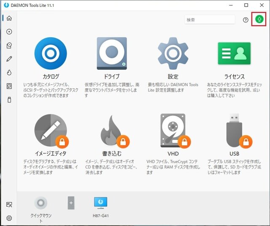The height and width of the screenshot is (226, 270).
Task: Click the DAEMON Tools logo in title bar
Action: [6, 5]
